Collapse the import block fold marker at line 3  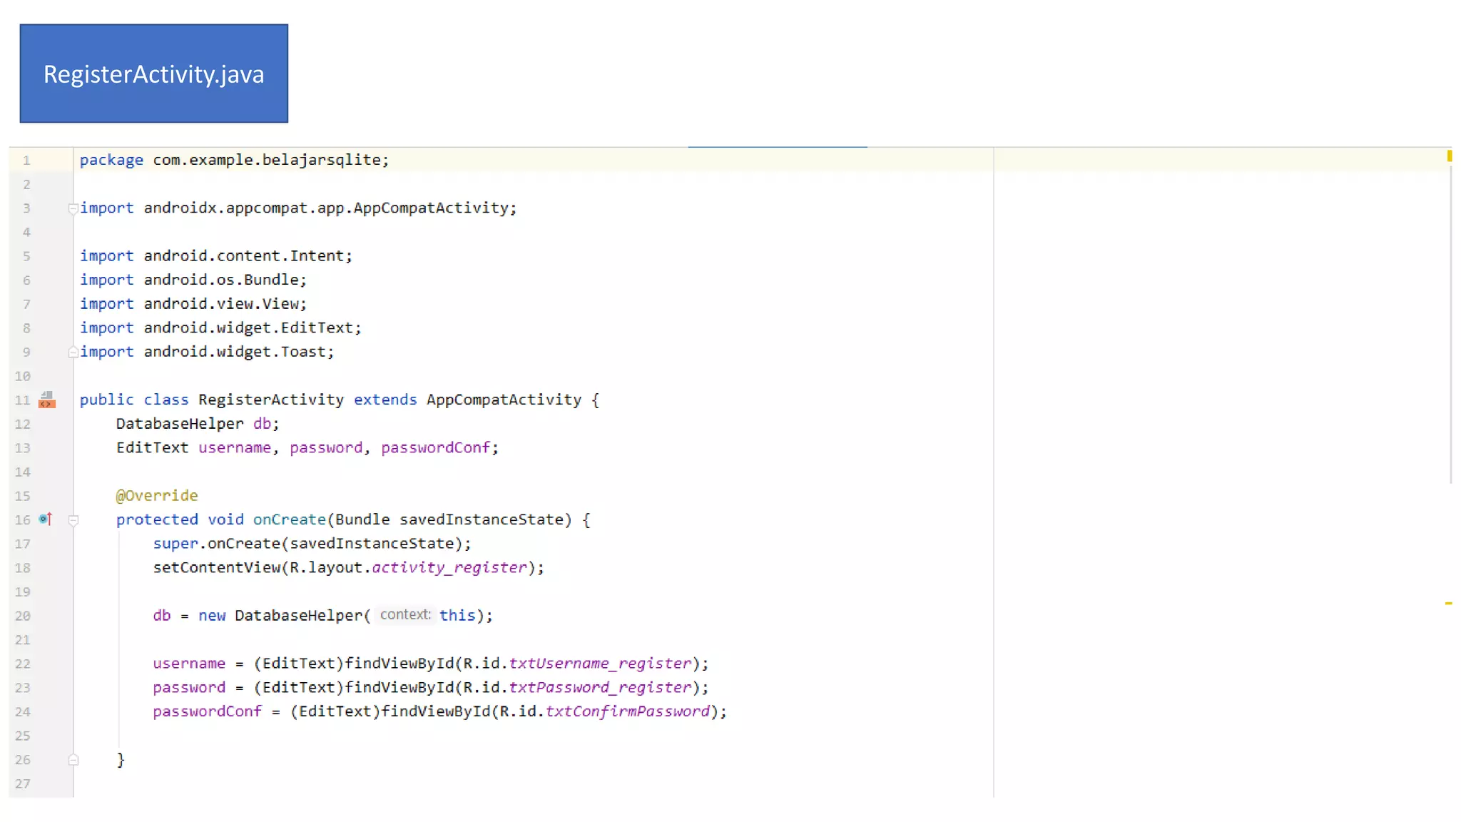[x=73, y=208]
